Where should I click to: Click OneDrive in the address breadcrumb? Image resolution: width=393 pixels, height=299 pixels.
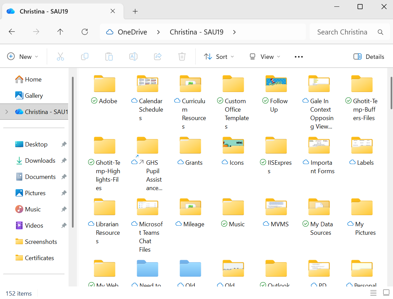point(132,32)
